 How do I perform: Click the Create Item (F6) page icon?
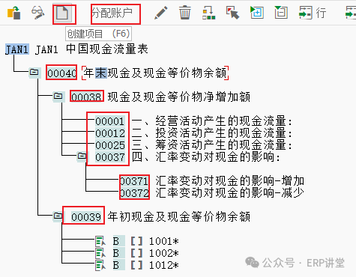click(x=62, y=13)
